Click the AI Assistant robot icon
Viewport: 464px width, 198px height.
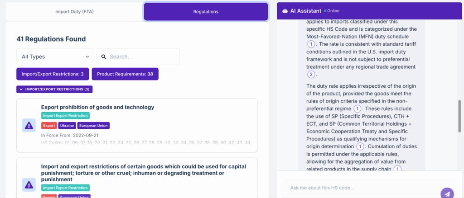tap(285, 11)
